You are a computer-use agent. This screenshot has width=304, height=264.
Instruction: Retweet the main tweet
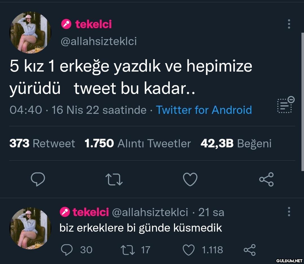114,179
